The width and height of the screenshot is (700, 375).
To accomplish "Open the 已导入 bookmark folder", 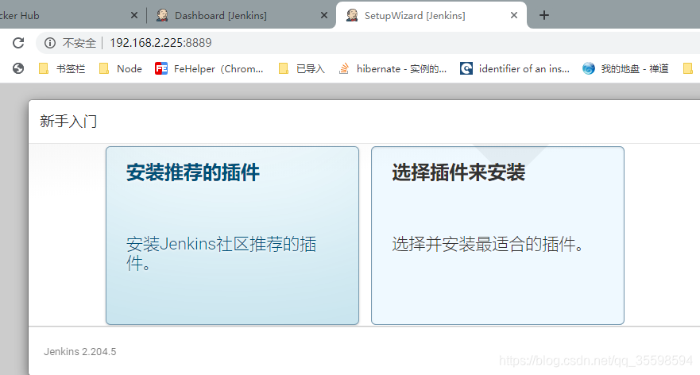I will point(302,68).
